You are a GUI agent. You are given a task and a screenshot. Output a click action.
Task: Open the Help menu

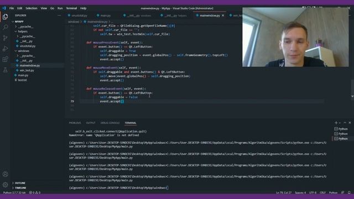click(x=84, y=8)
